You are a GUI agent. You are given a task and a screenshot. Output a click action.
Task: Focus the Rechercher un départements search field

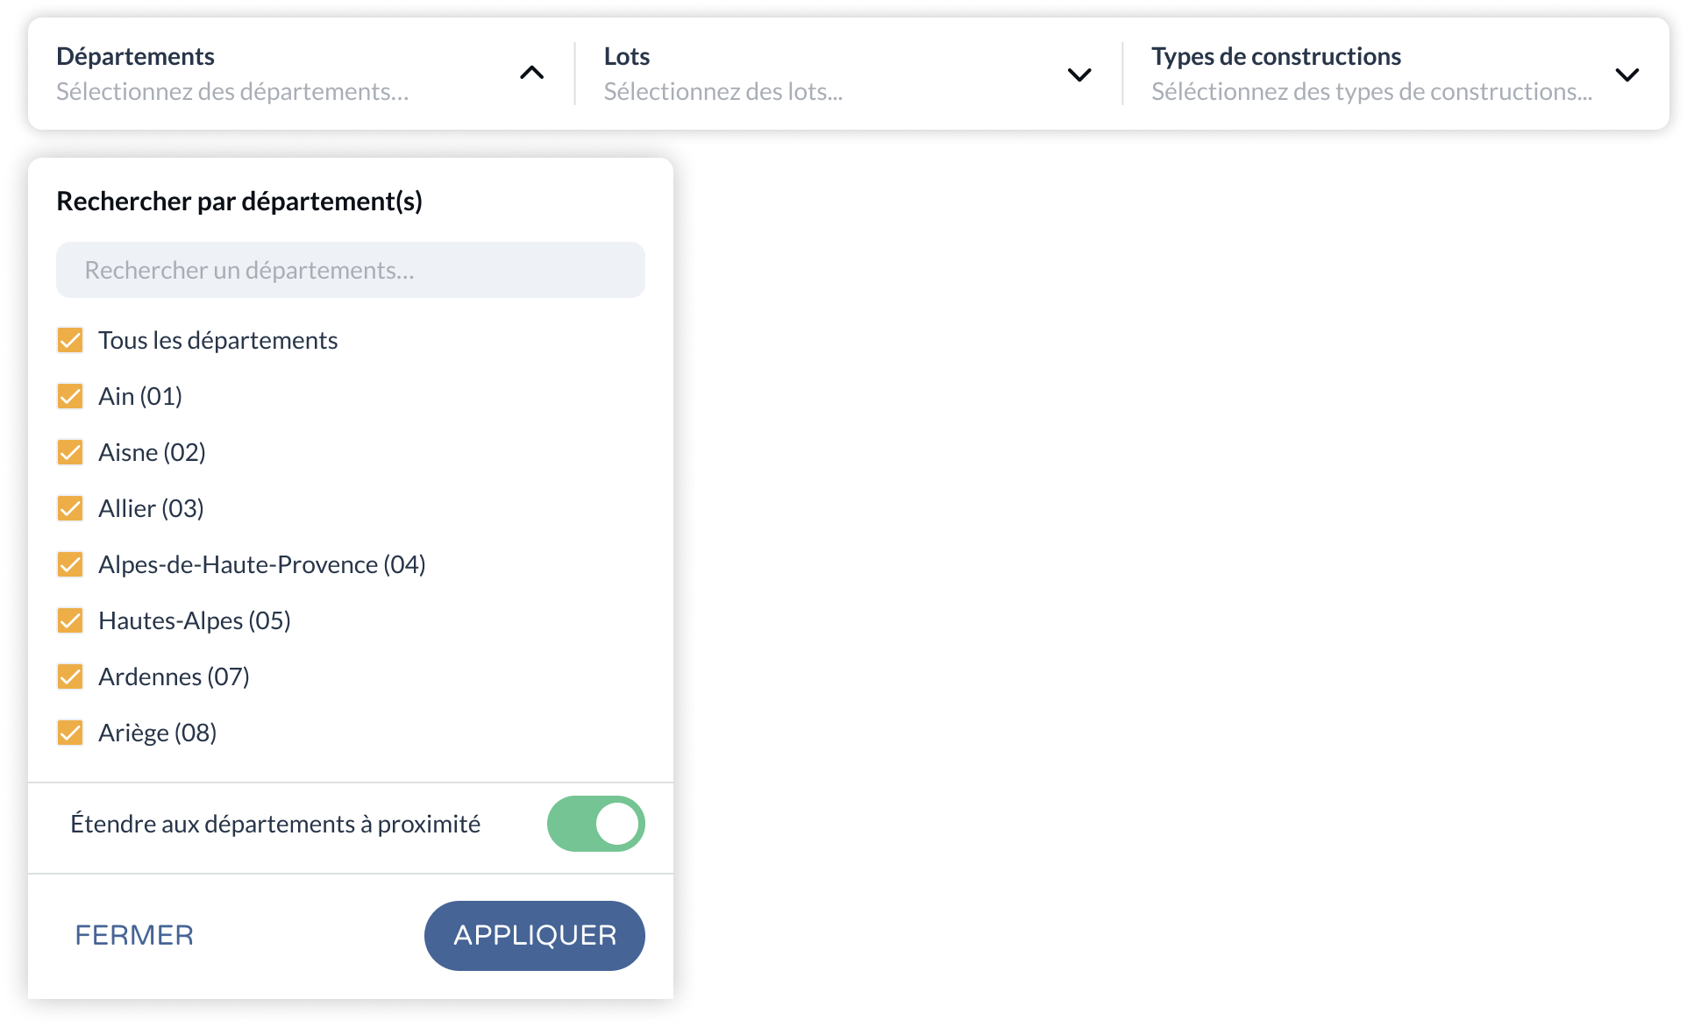point(351,270)
